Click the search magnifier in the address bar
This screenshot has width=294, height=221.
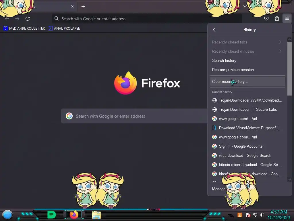(x=57, y=19)
